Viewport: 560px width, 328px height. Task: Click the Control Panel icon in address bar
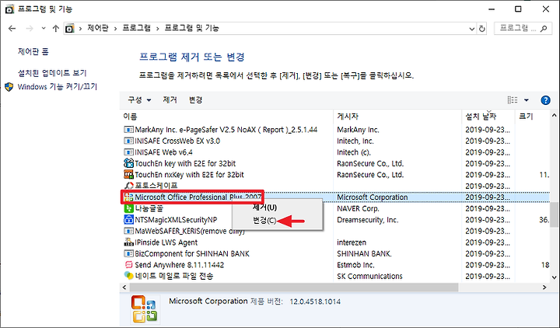pos(70,28)
